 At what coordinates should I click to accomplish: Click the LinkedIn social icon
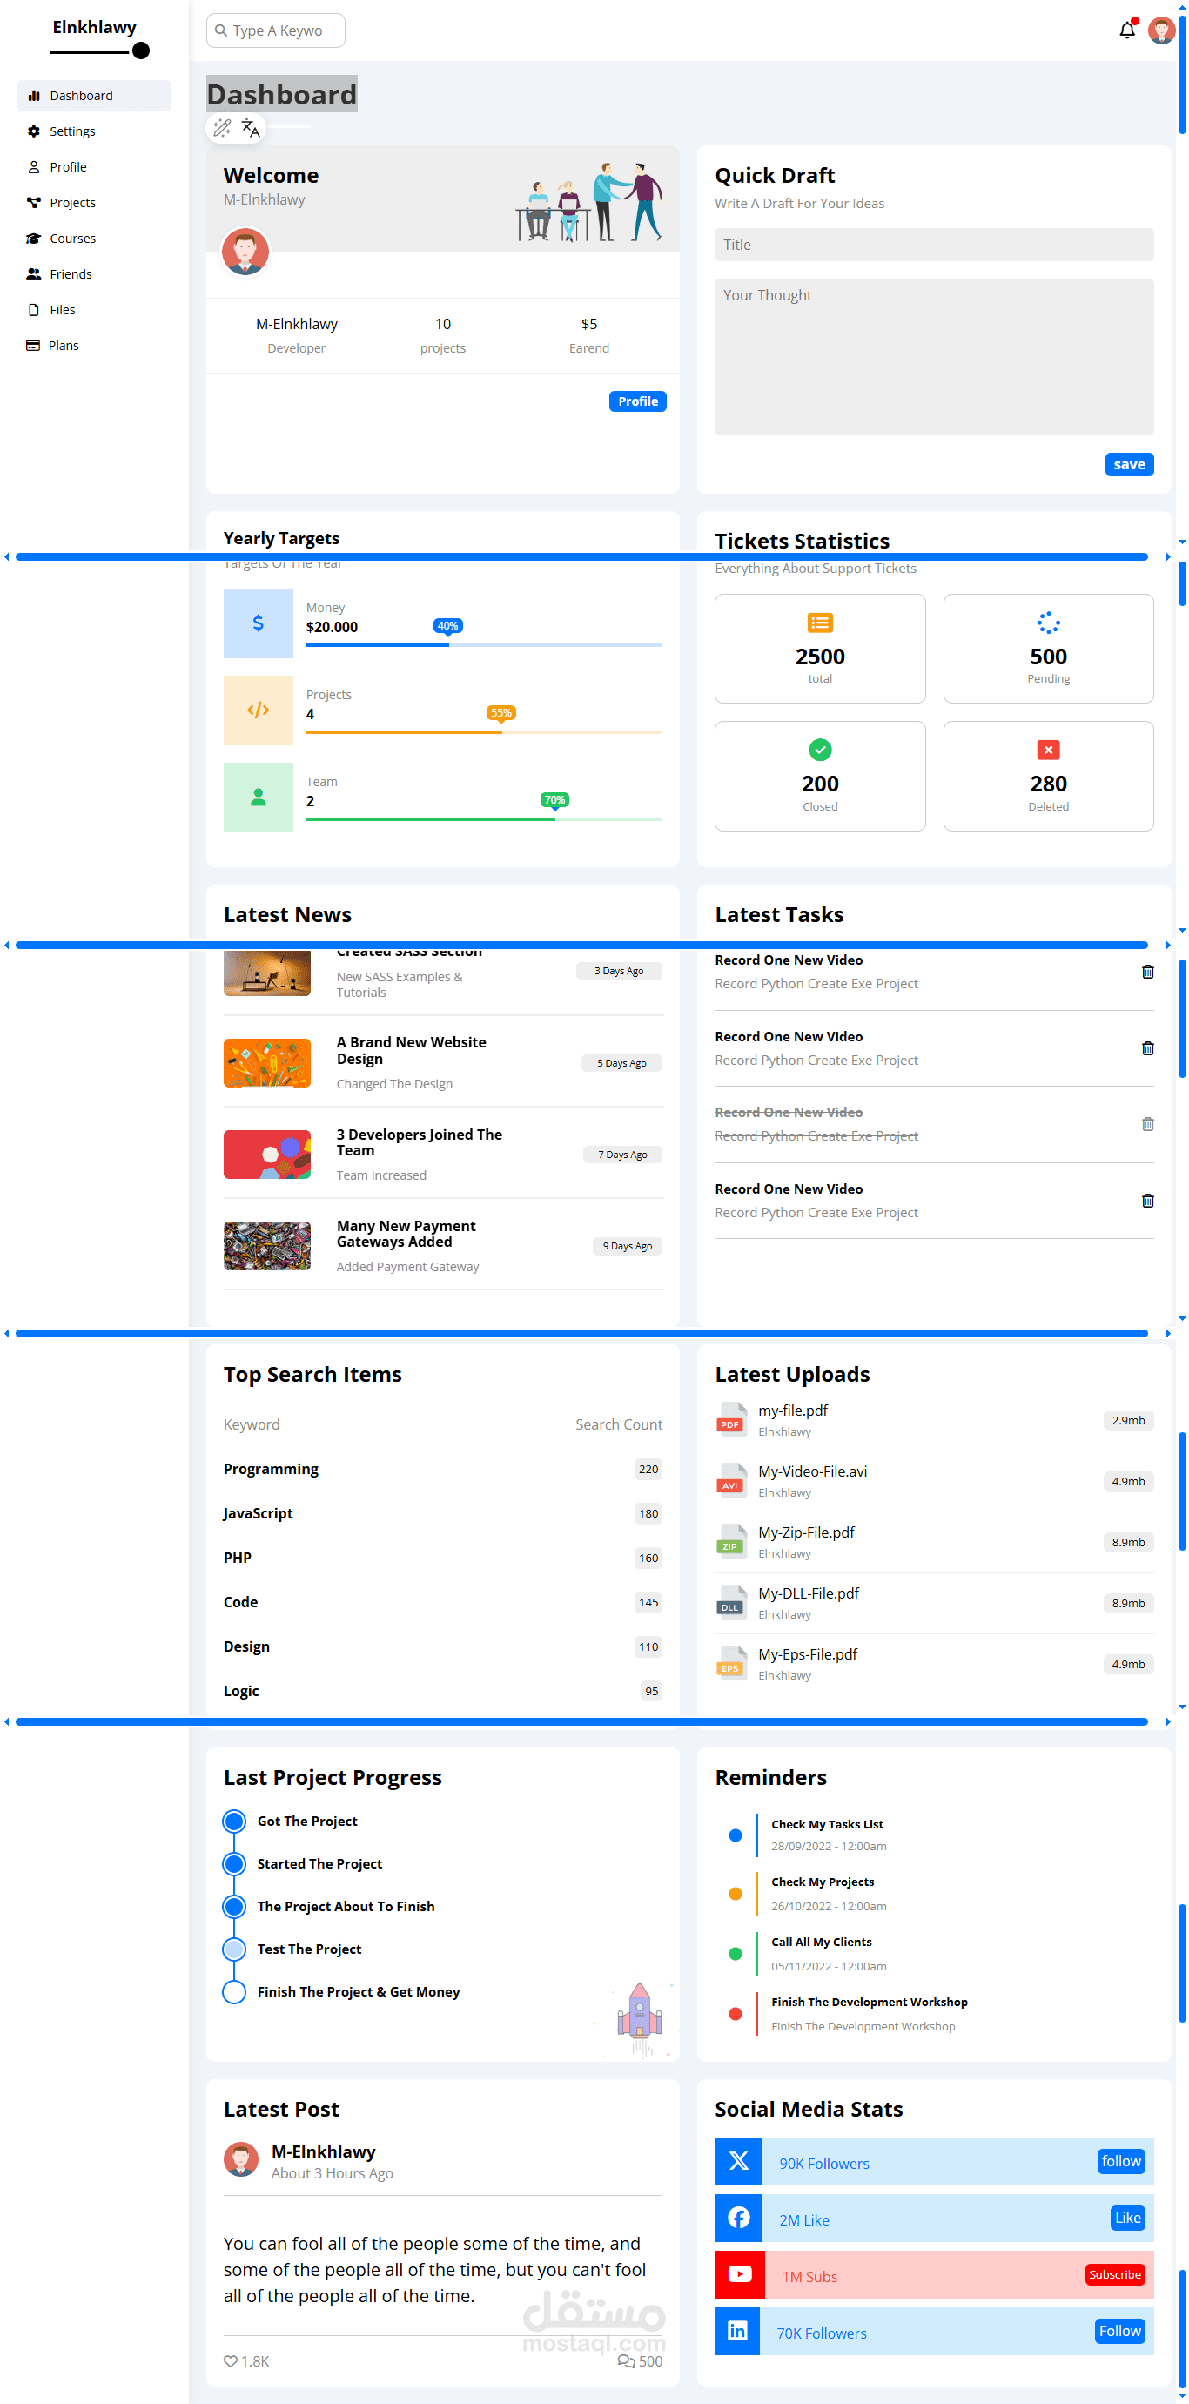tap(737, 2331)
